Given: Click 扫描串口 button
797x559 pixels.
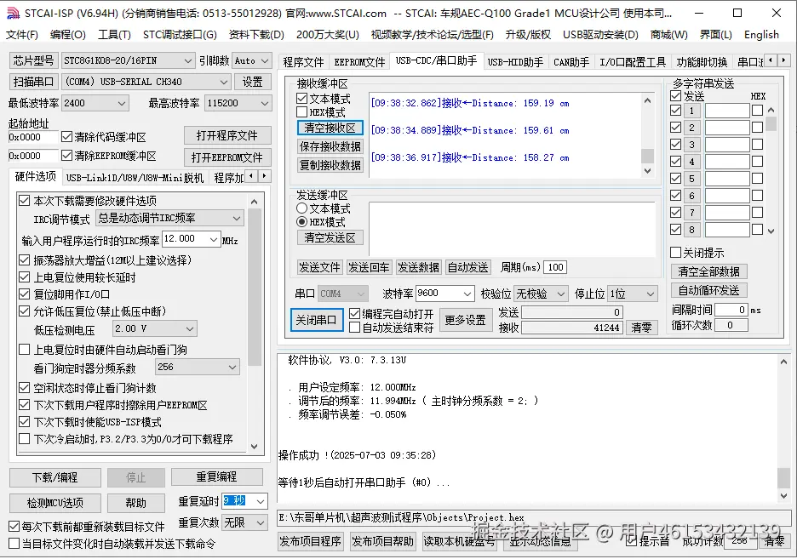Looking at the screenshot, I should (x=33, y=82).
